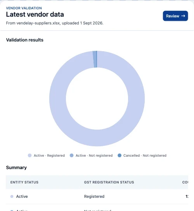Toggle the Cancelled · Not registered legend dot
Image resolution: width=194 pixels, height=211 pixels.
(x=120, y=156)
